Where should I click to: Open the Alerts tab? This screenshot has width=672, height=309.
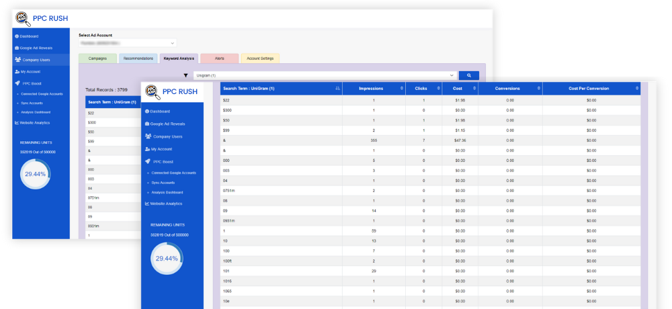pyautogui.click(x=220, y=58)
